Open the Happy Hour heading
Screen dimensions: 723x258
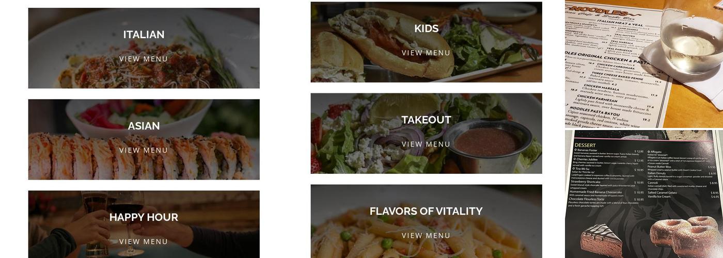click(144, 217)
